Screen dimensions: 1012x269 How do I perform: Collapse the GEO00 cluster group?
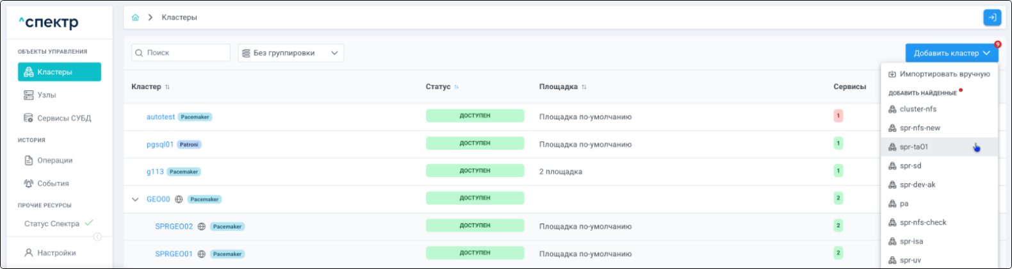coord(135,199)
